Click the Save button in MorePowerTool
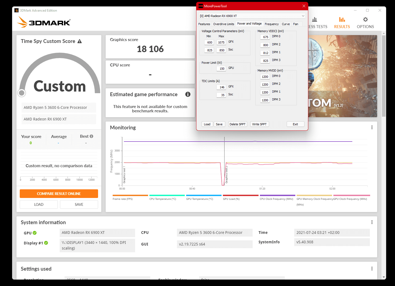Screen dimensions: 395x286 [x=219, y=124]
